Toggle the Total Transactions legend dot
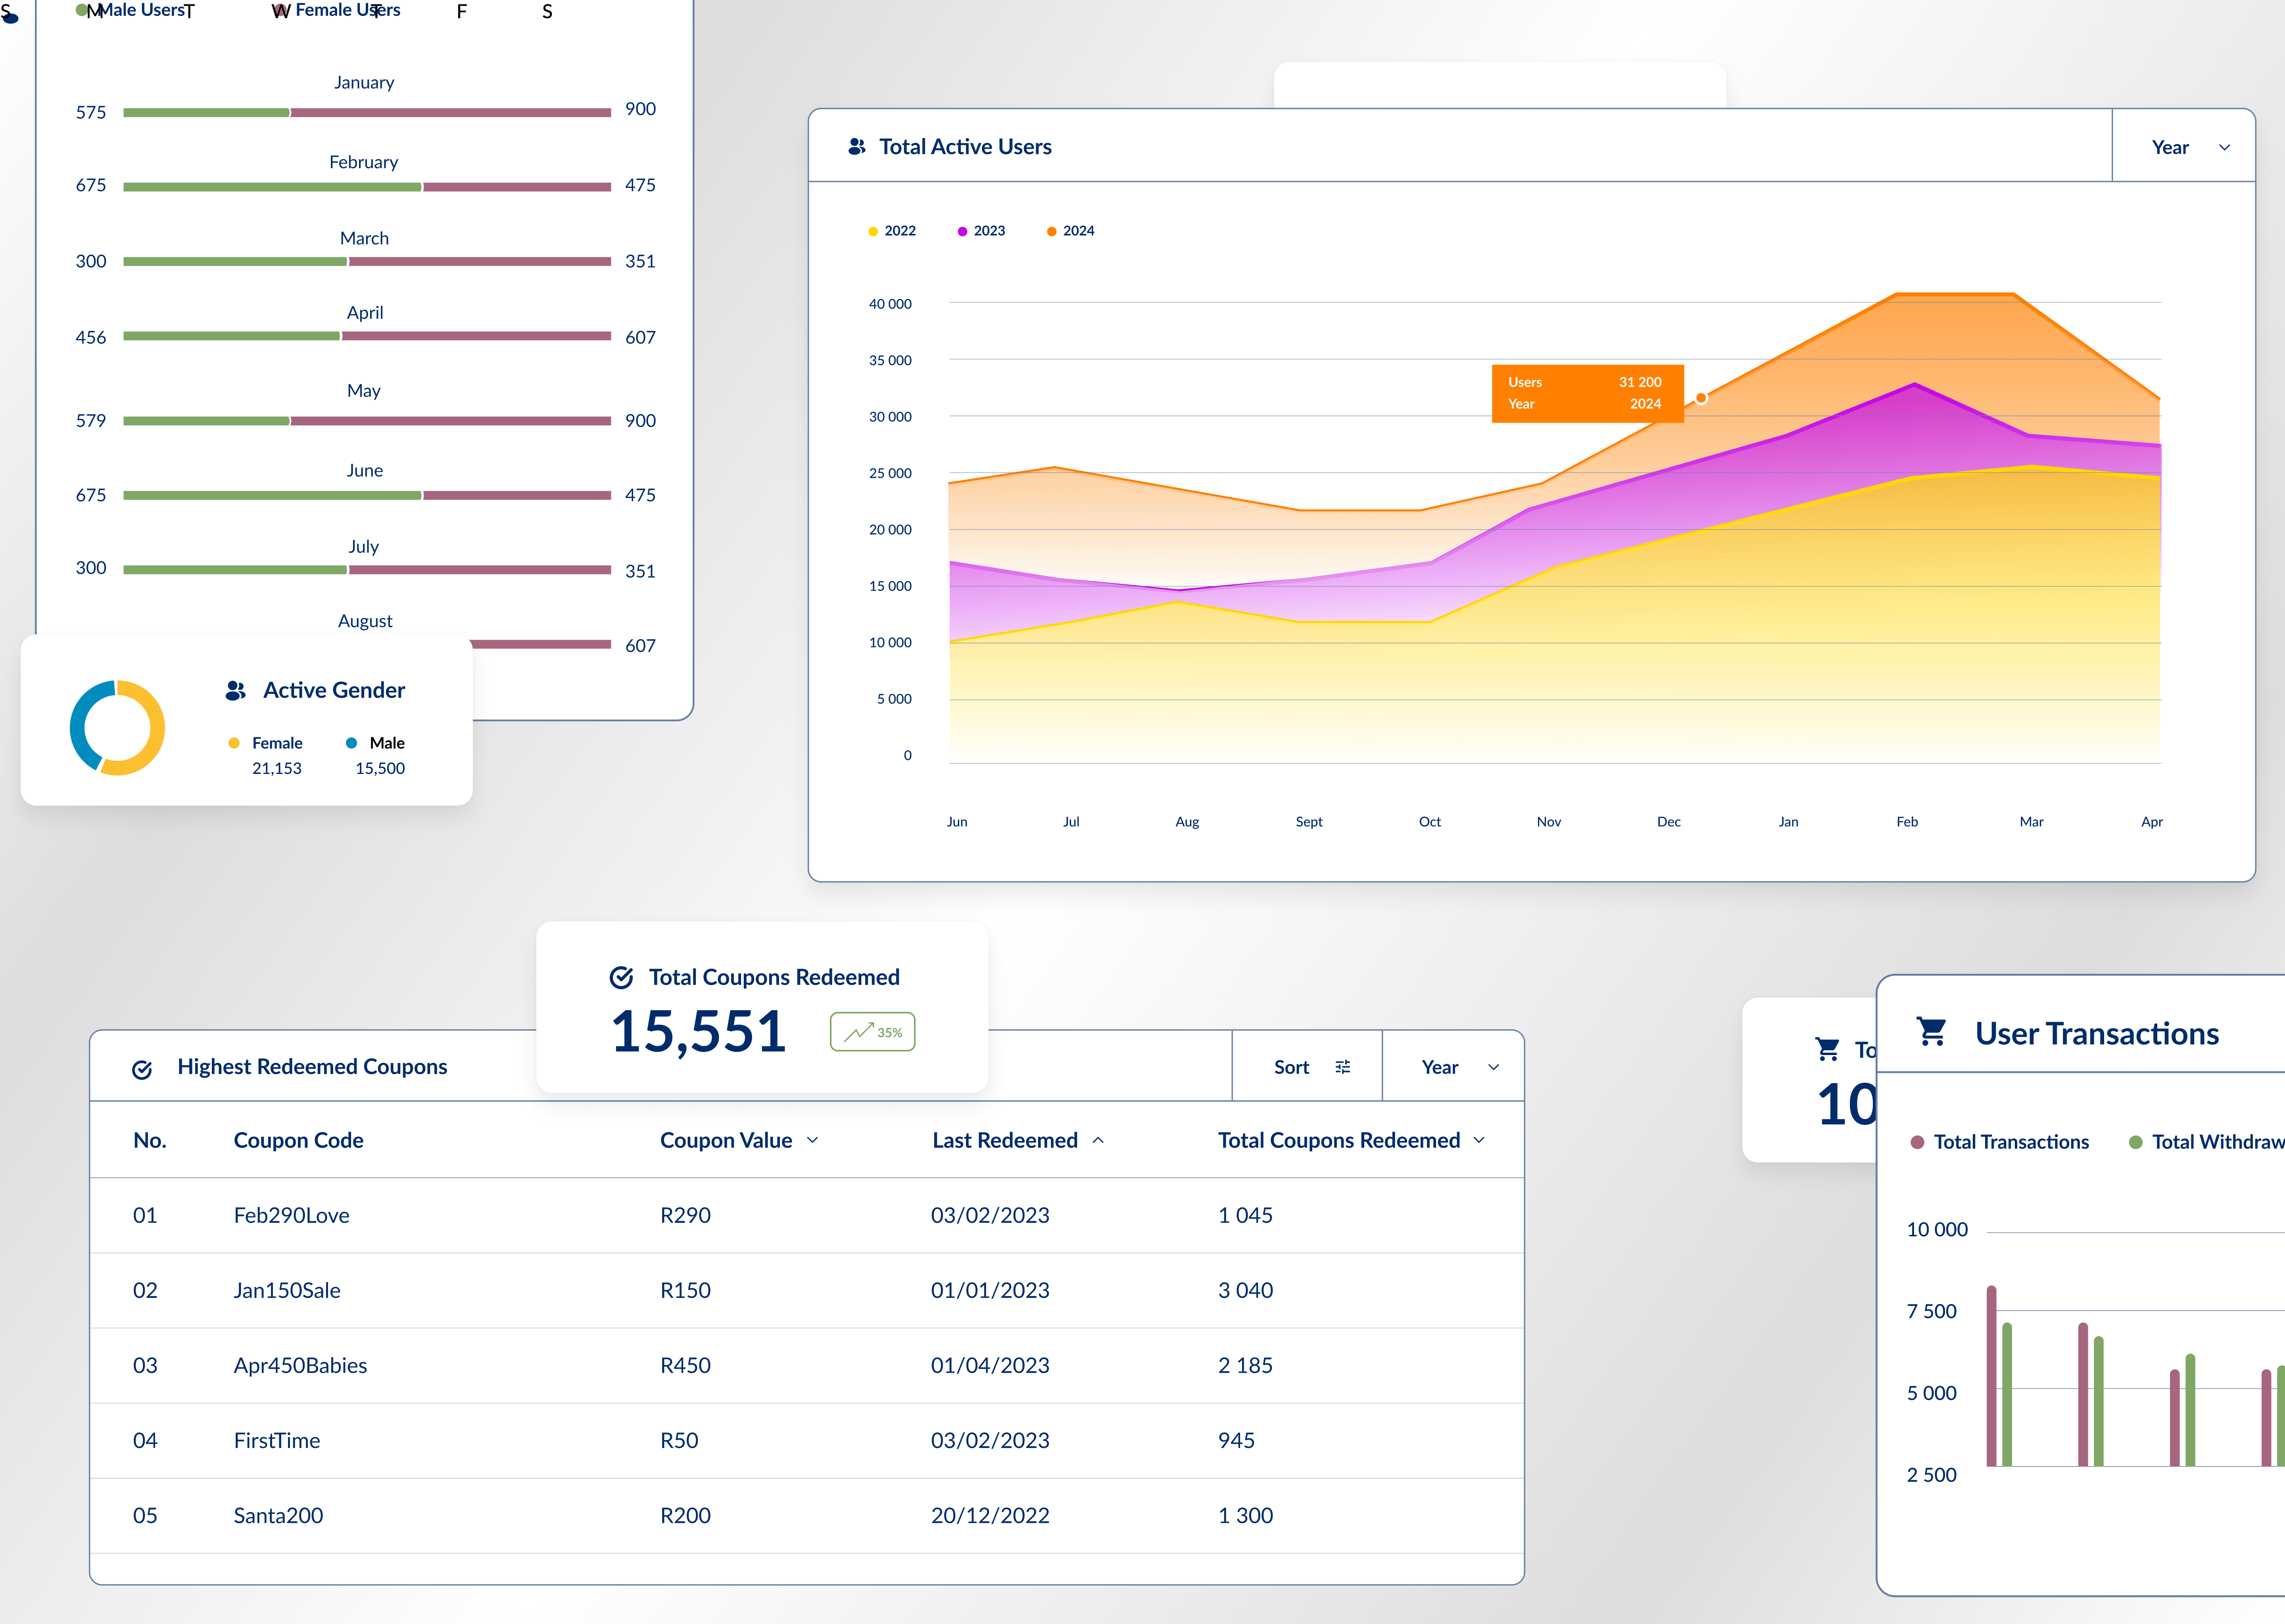 point(1917,1142)
